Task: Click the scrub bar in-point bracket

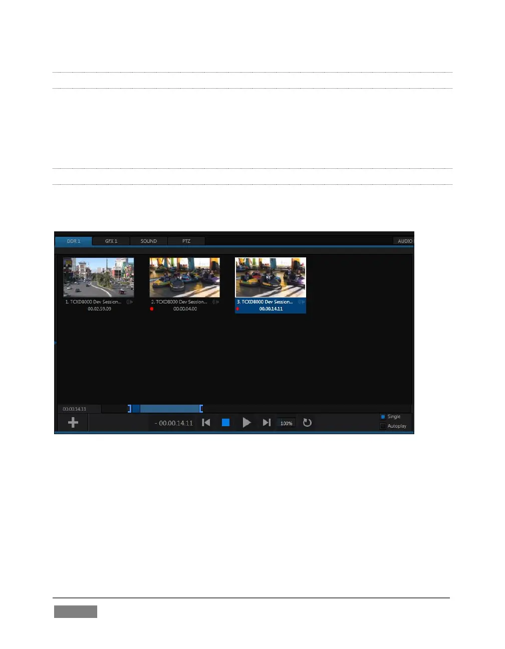Action: click(129, 409)
